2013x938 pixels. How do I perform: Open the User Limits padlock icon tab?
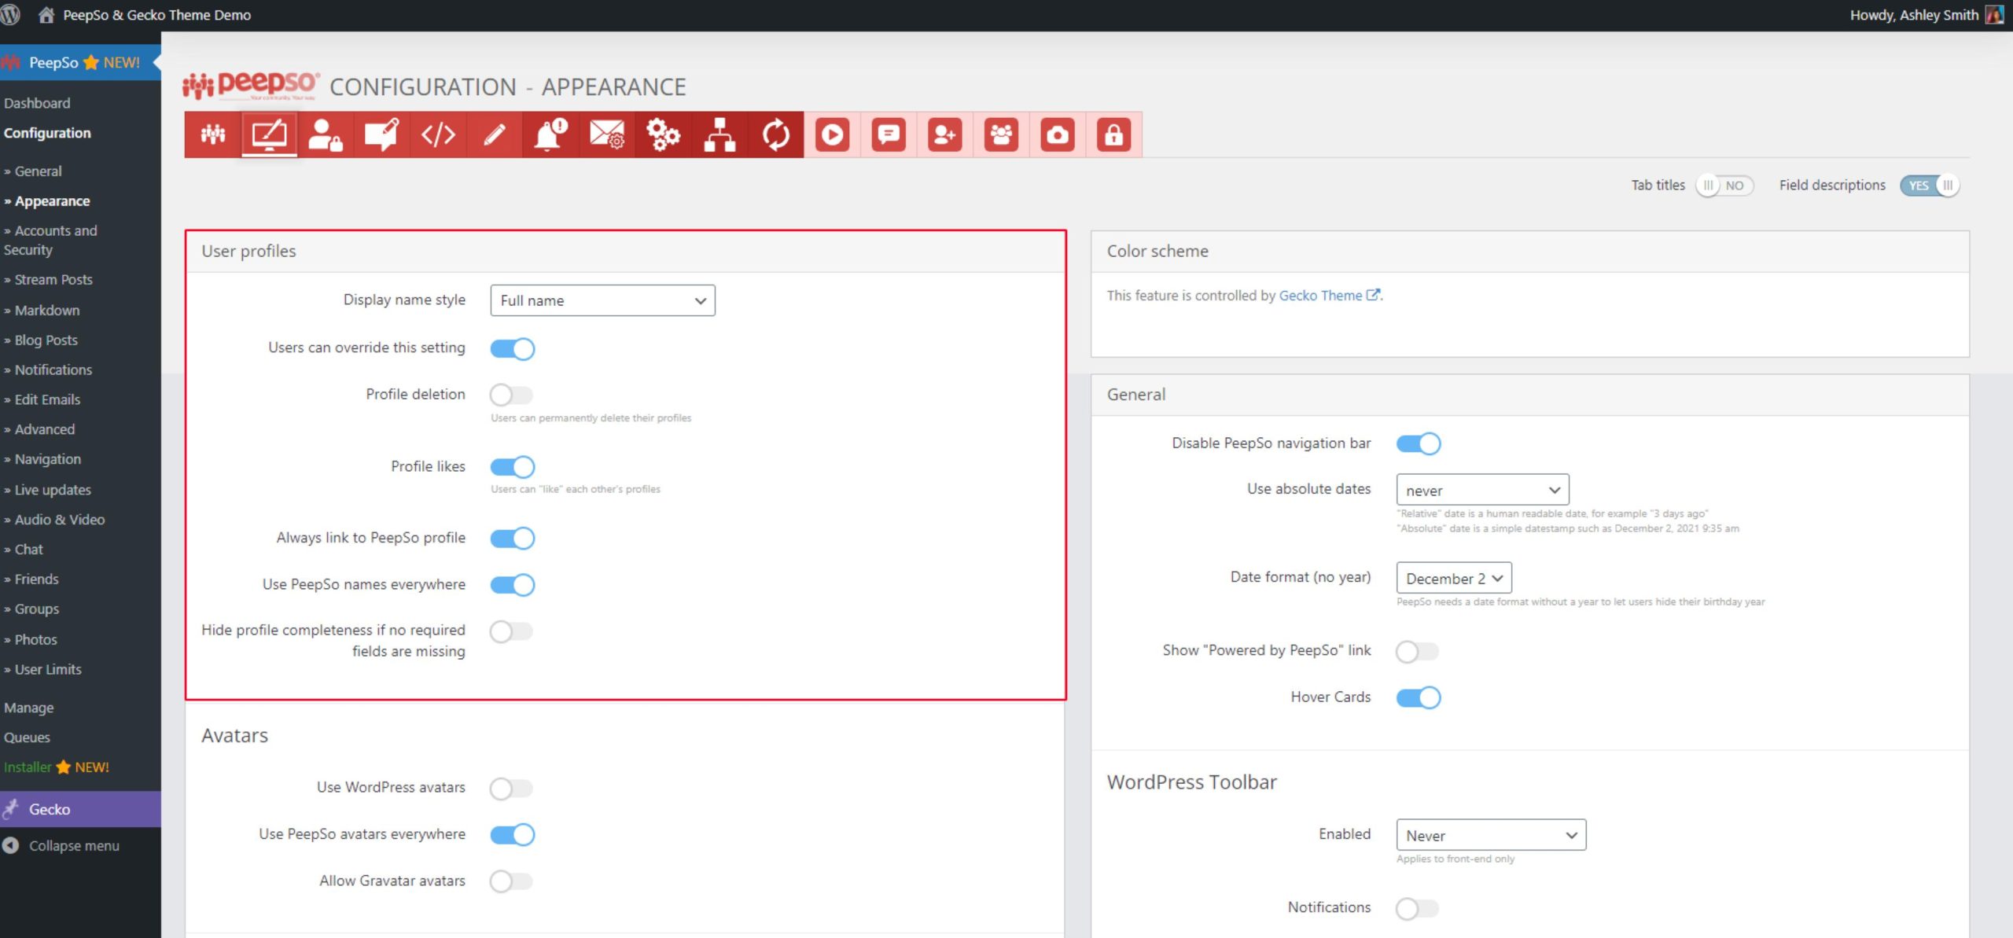[x=1114, y=134]
